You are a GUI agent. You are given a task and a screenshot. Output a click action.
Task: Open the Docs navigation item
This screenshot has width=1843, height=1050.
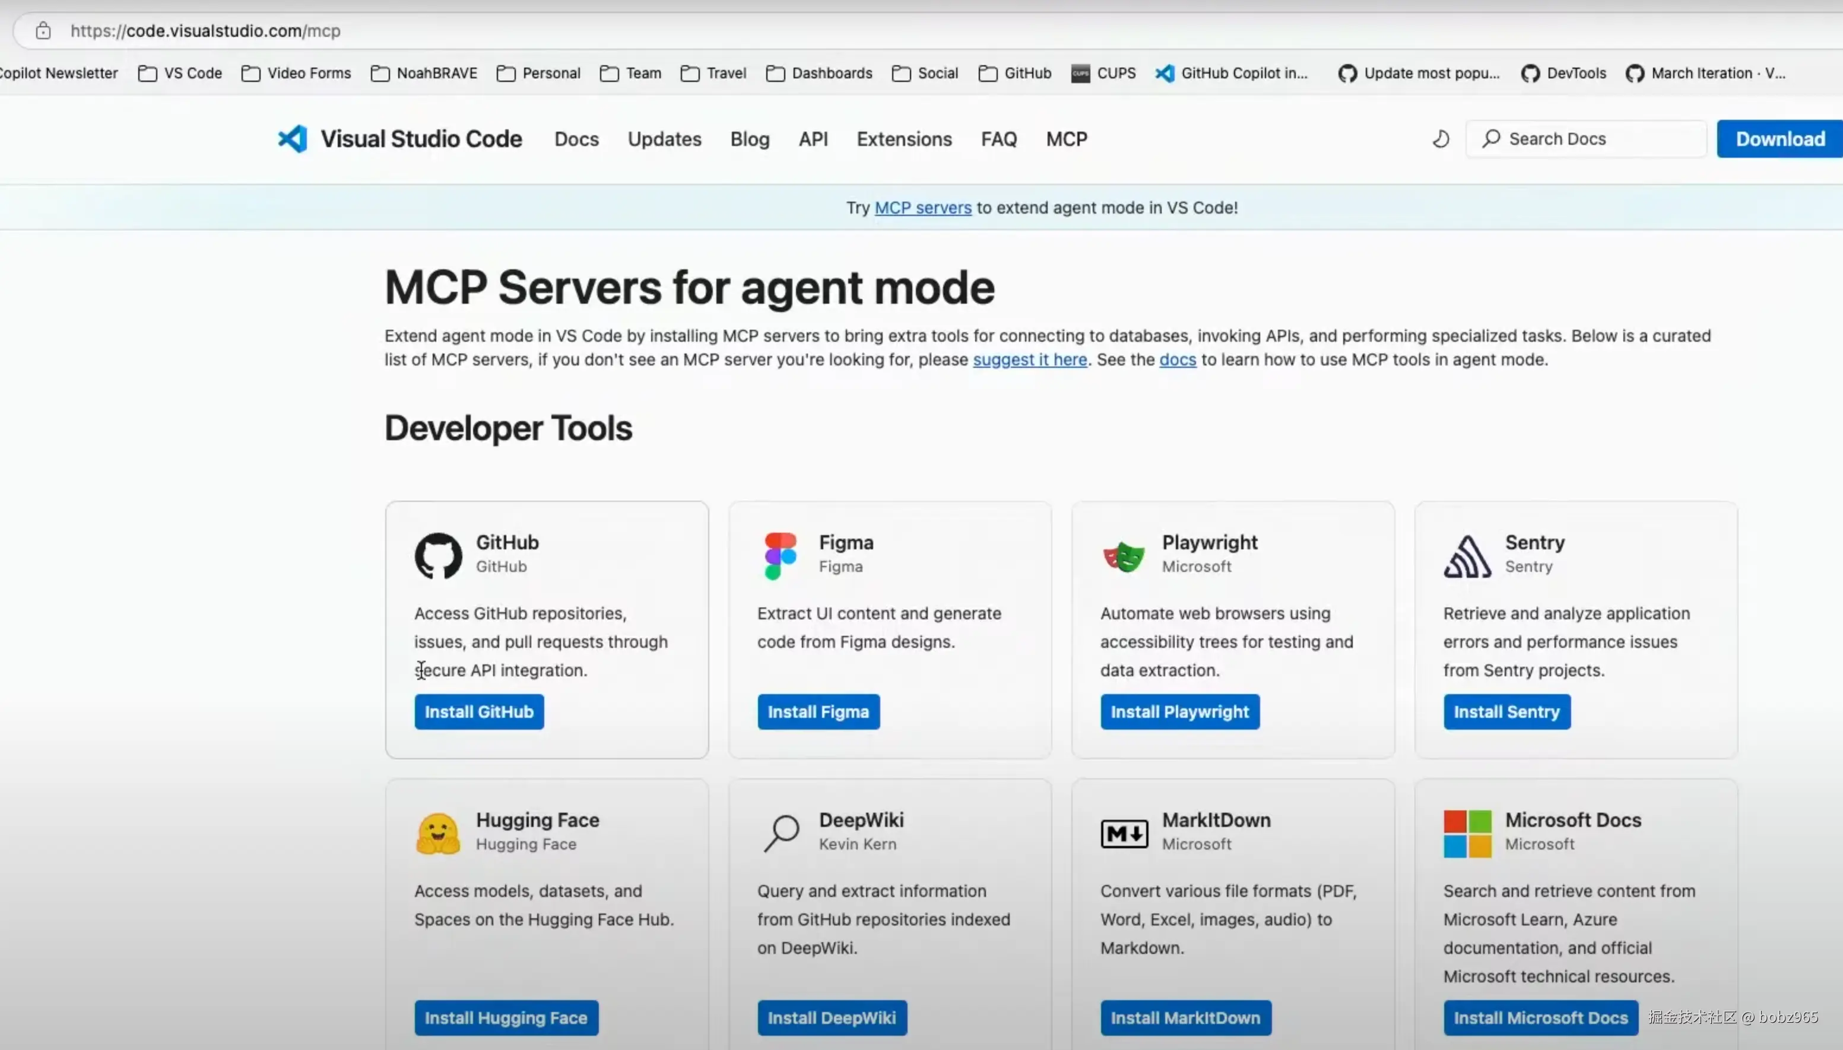(576, 138)
